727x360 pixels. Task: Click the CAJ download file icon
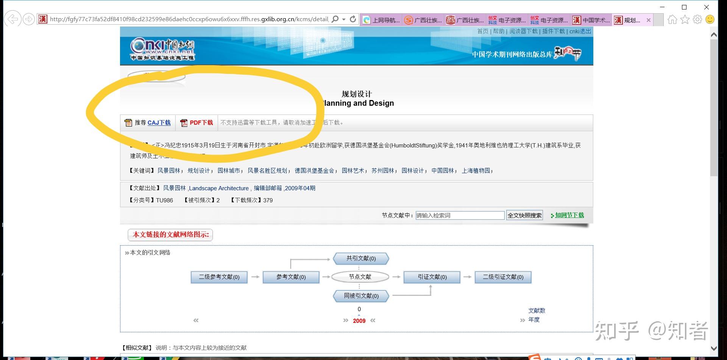pyautogui.click(x=128, y=123)
